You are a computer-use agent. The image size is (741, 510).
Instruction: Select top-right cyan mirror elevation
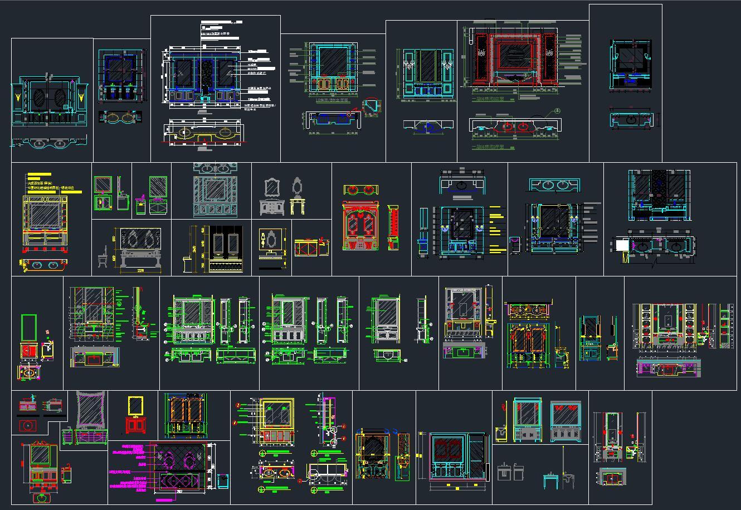pyautogui.click(x=630, y=64)
